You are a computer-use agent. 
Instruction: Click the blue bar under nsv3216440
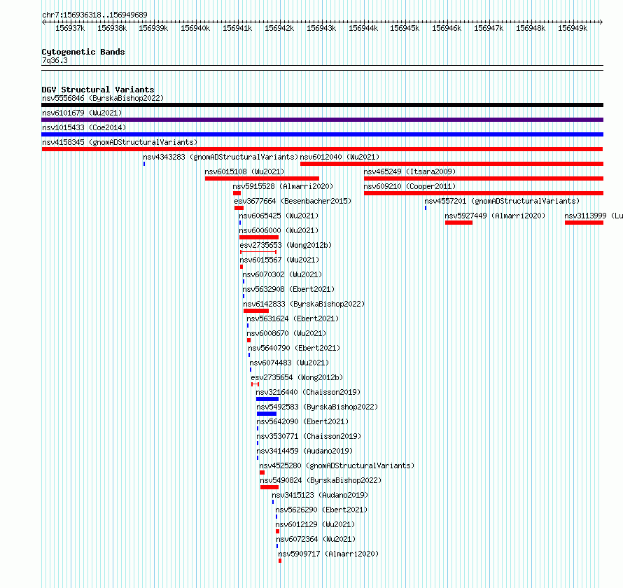click(267, 399)
